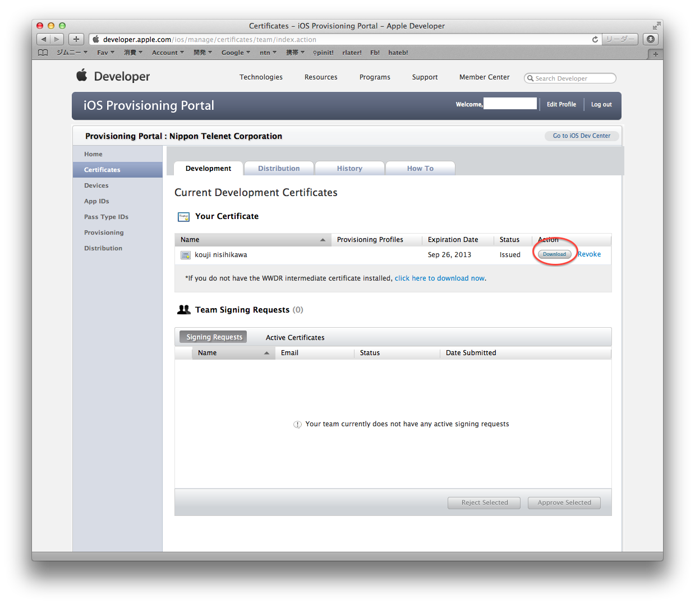Reload the page with the refresh icon
The height and width of the screenshot is (605, 695).
pos(595,39)
